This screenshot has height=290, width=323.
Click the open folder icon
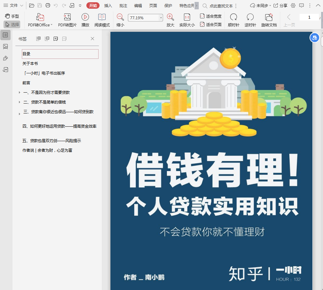pos(31,5)
